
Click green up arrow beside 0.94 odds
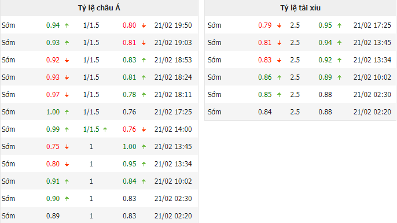tap(67, 25)
